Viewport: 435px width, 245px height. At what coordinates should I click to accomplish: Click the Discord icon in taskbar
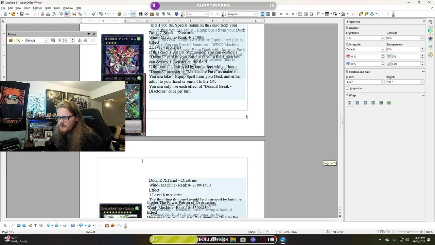[x=253, y=240]
